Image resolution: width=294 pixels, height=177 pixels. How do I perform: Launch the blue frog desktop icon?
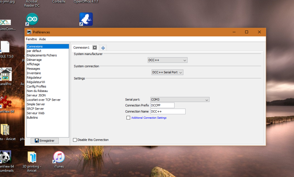pyautogui.click(x=86, y=19)
